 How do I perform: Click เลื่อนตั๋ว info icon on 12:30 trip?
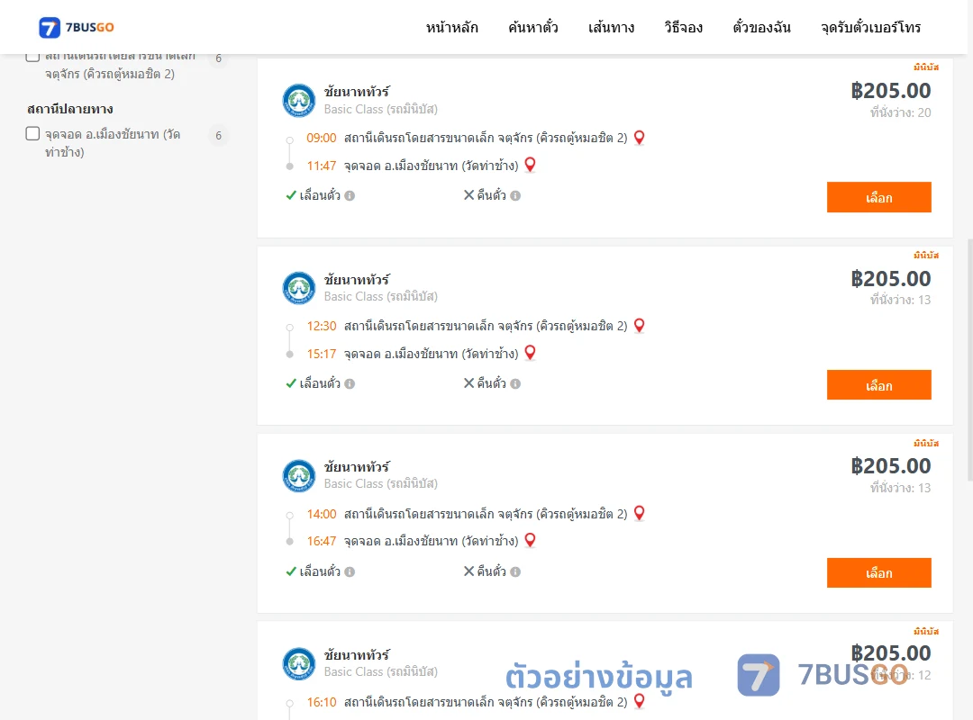350,384
